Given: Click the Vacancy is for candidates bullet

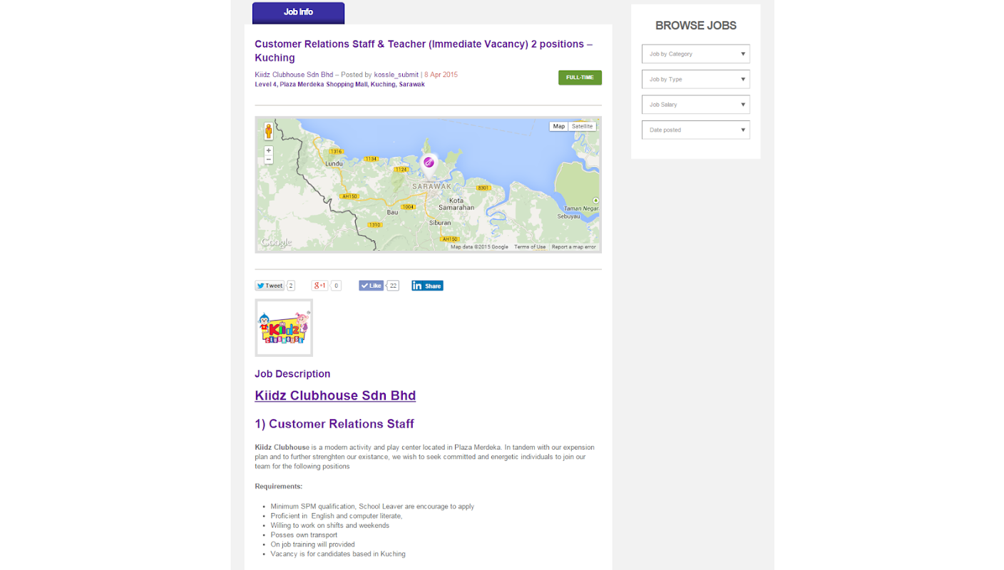Looking at the screenshot, I should click(x=338, y=554).
